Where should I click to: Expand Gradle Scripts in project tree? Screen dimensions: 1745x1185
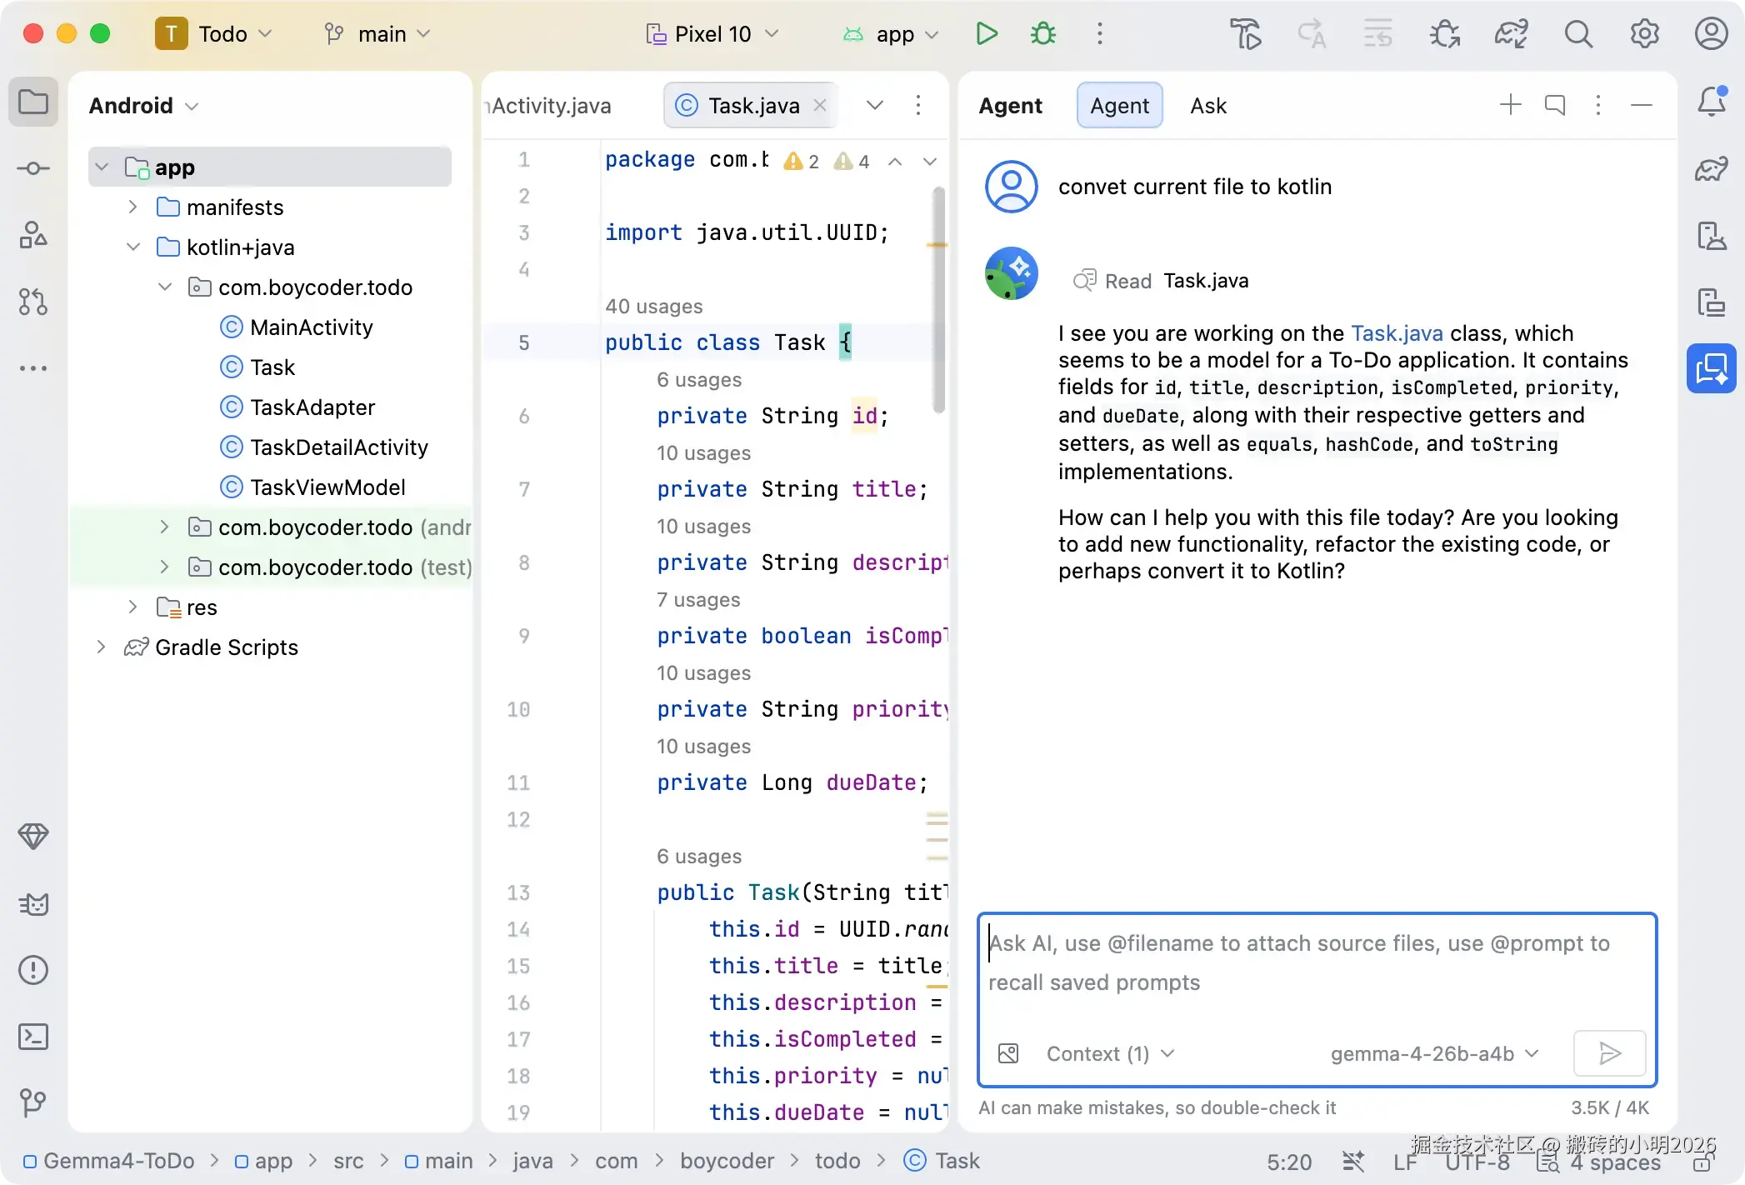(101, 647)
